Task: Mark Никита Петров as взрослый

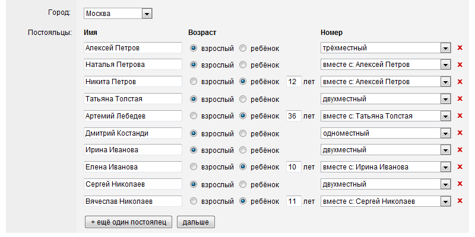Action: [193, 81]
